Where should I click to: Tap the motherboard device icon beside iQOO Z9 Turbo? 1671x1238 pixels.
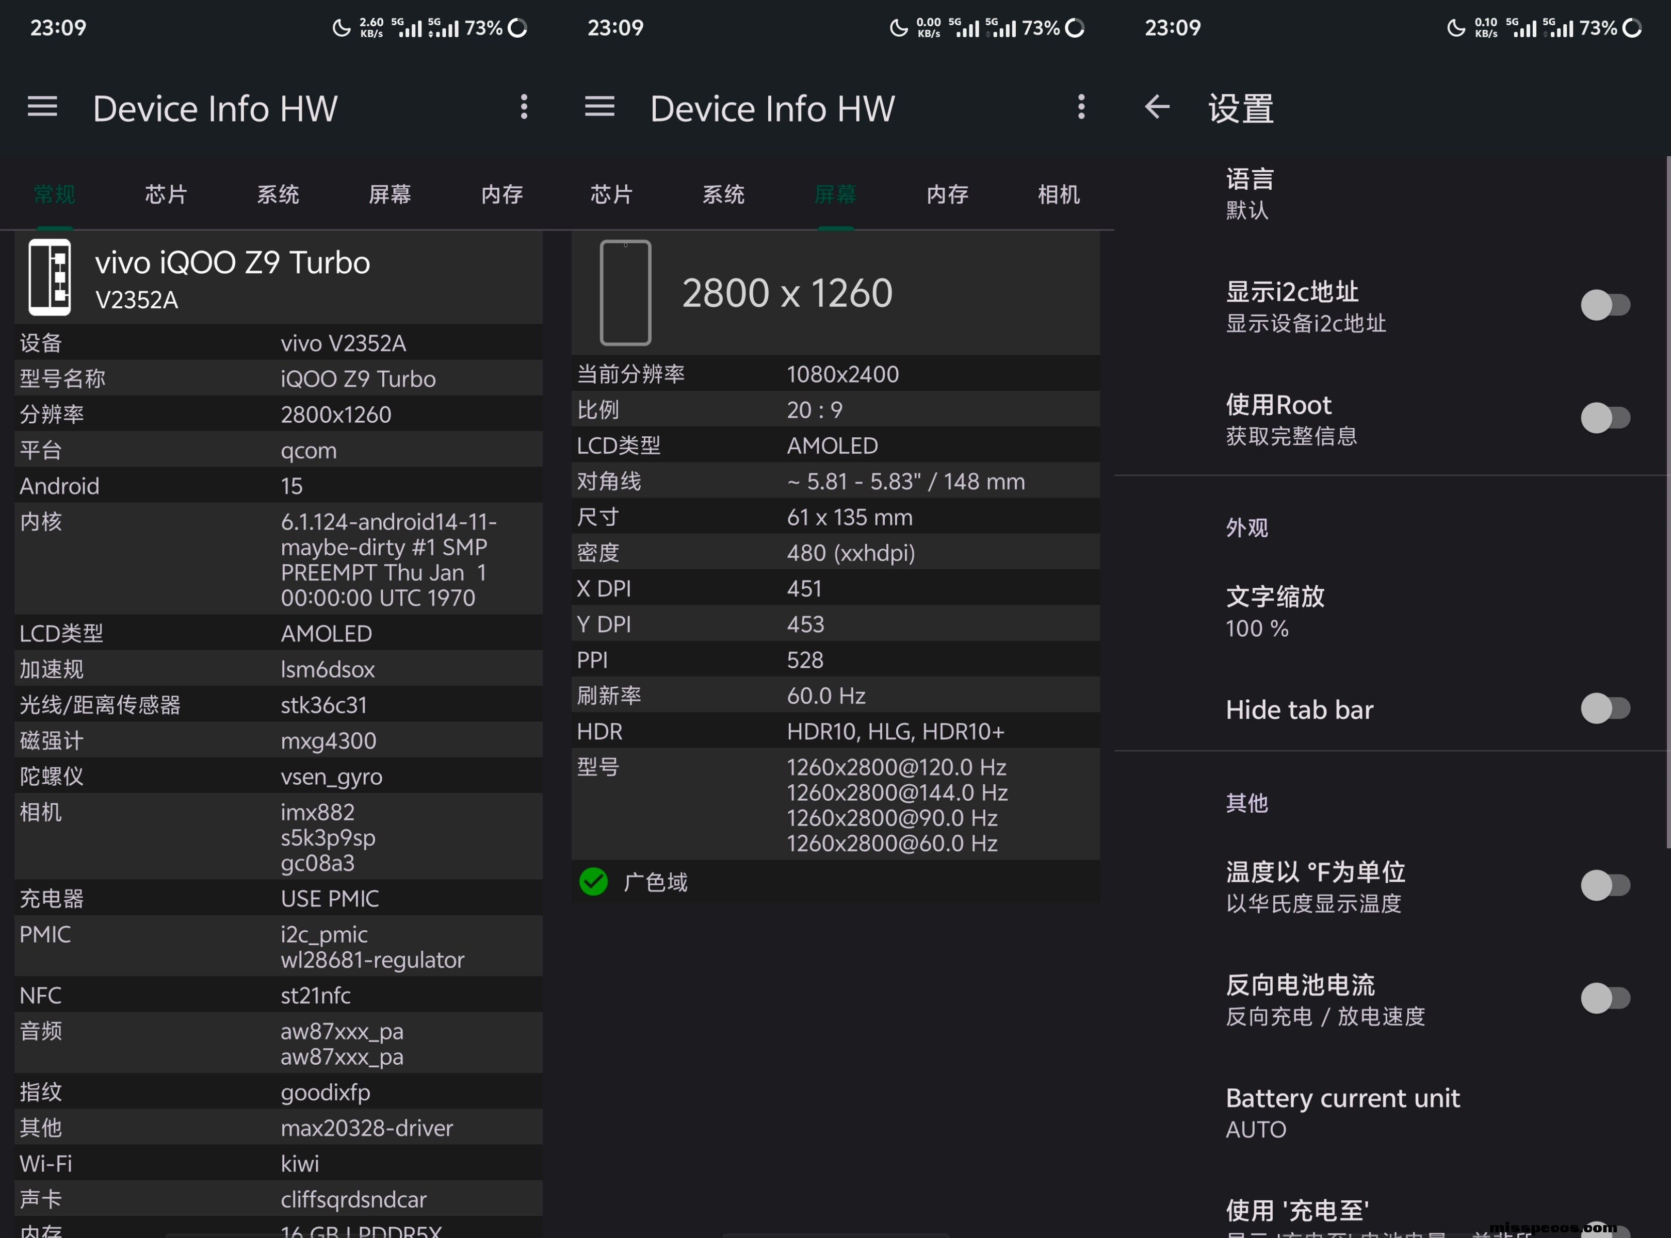coord(50,277)
